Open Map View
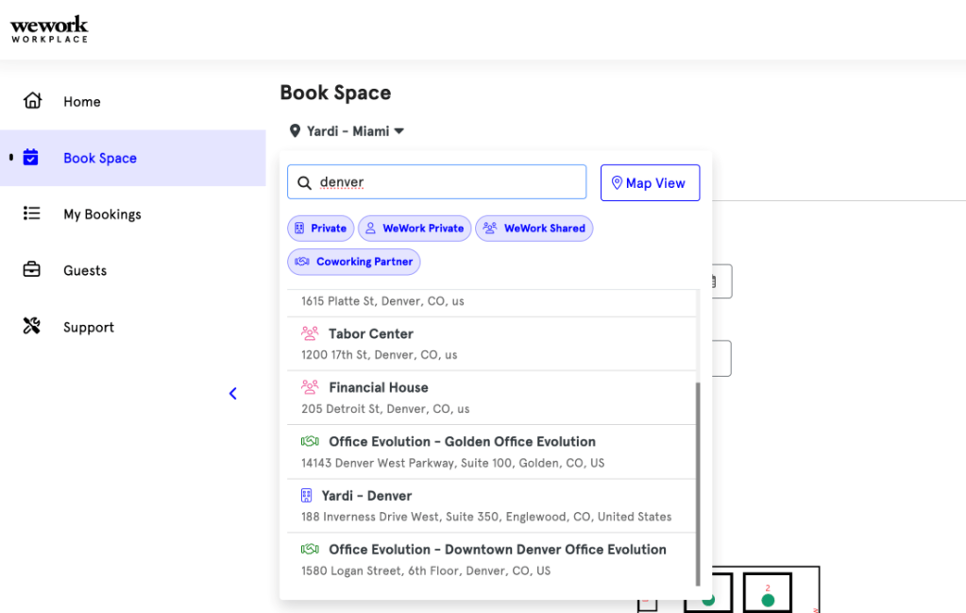Image resolution: width=966 pixels, height=613 pixels. (x=650, y=182)
